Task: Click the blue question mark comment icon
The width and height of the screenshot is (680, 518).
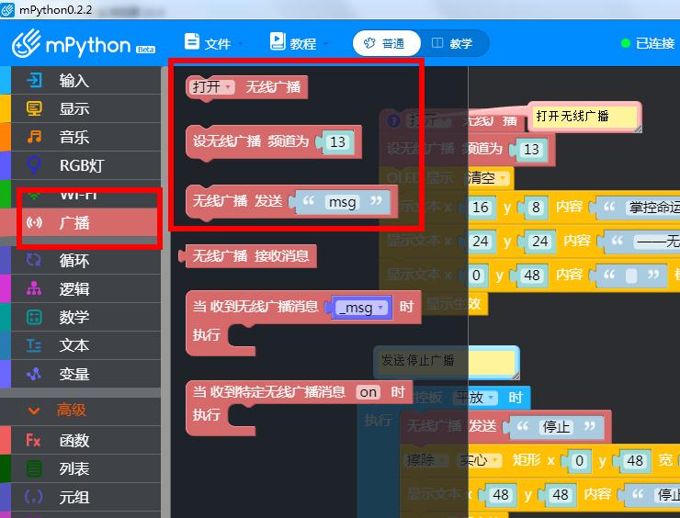Action: [394, 121]
